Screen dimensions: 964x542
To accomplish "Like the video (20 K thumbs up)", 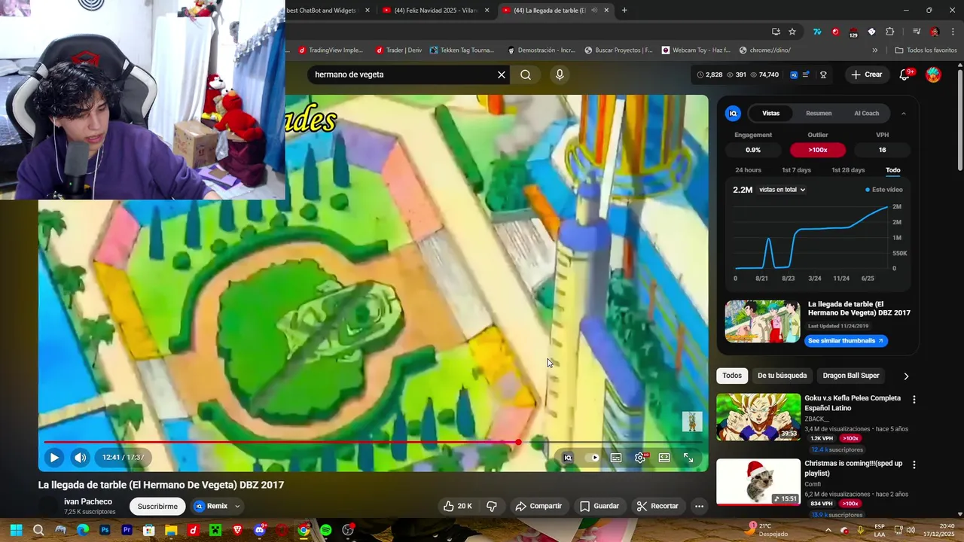I will (x=458, y=507).
